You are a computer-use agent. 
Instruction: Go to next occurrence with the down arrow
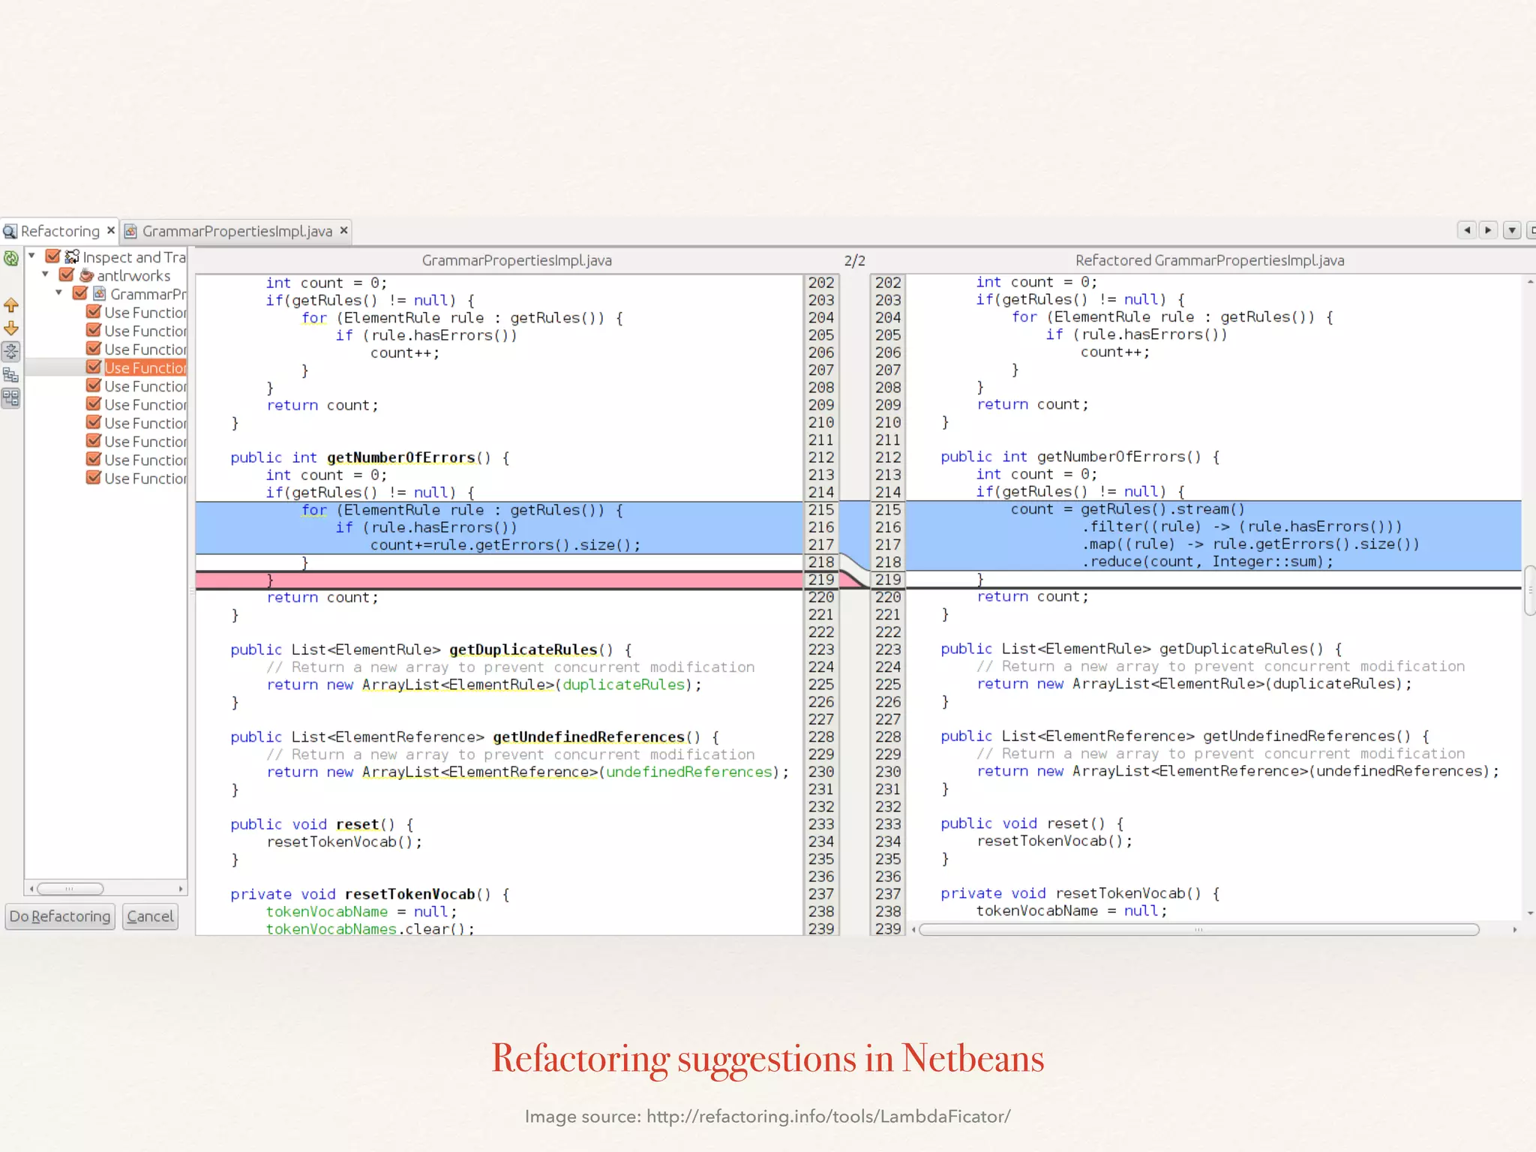click(11, 328)
